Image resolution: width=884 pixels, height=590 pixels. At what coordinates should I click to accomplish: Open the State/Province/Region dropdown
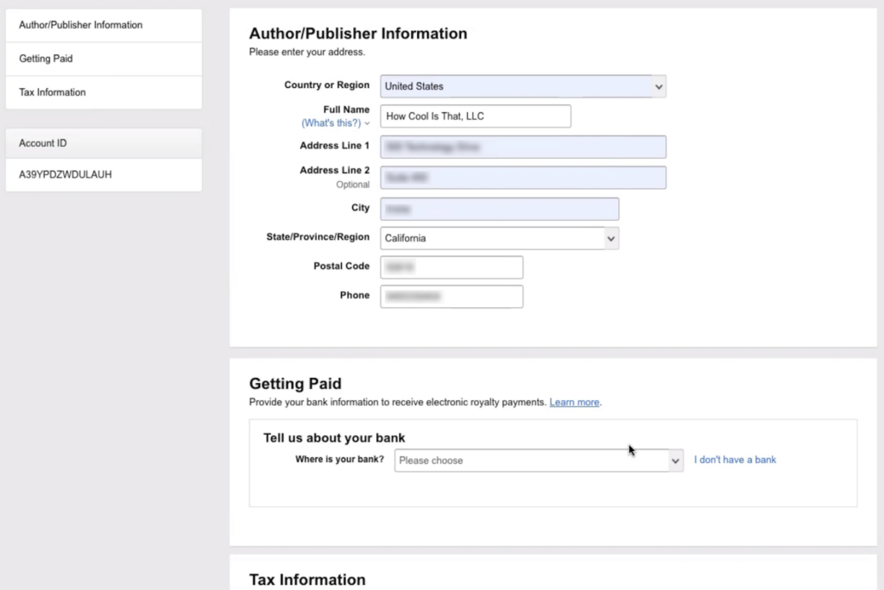[x=499, y=238]
